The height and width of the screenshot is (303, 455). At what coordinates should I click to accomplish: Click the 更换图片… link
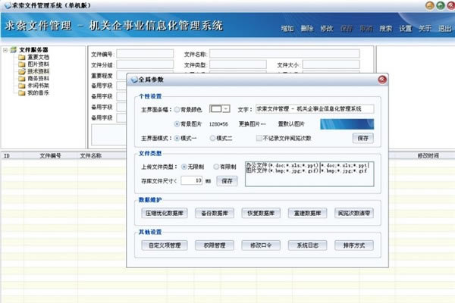[x=252, y=124]
